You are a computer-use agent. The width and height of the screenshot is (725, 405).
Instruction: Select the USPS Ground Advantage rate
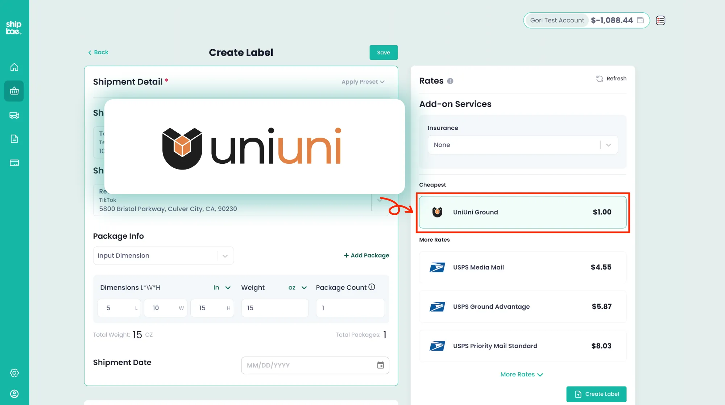coord(523,307)
